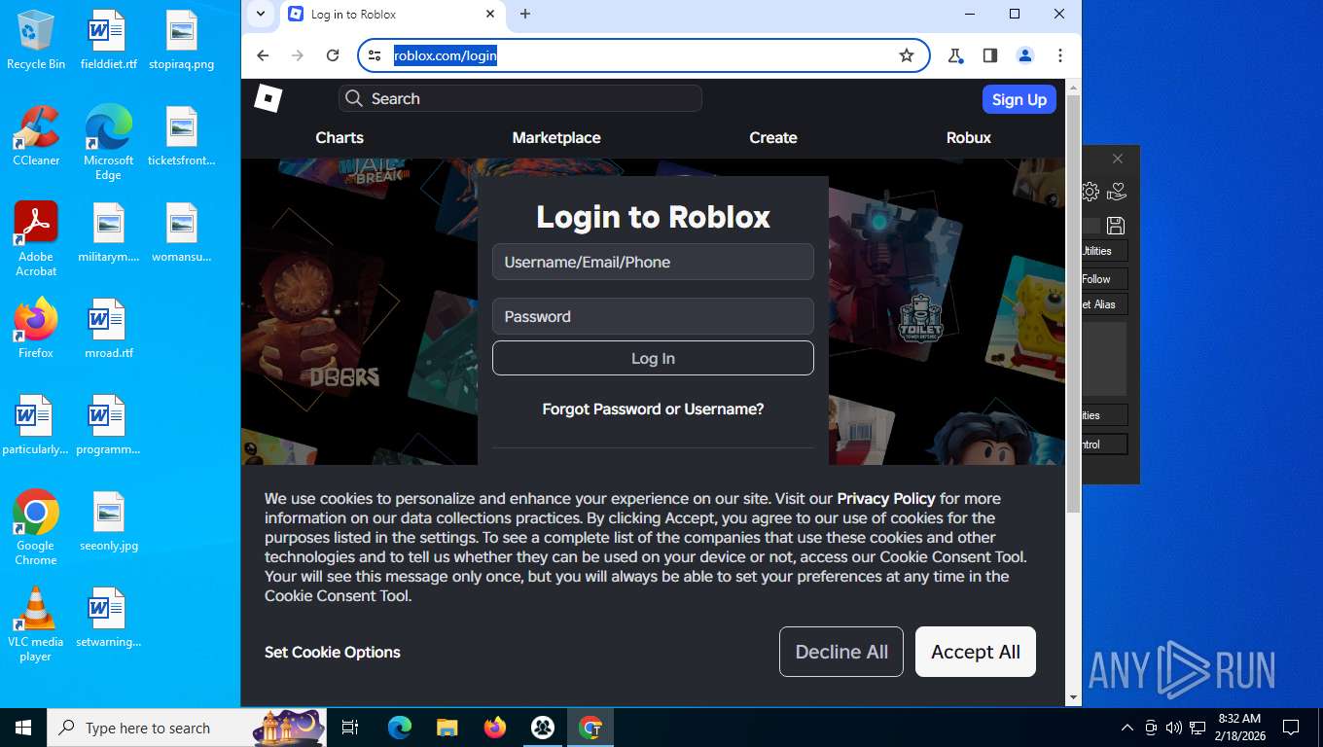The width and height of the screenshot is (1323, 747).
Task: Click the Edge icon in the taskbar
Action: pos(400,728)
